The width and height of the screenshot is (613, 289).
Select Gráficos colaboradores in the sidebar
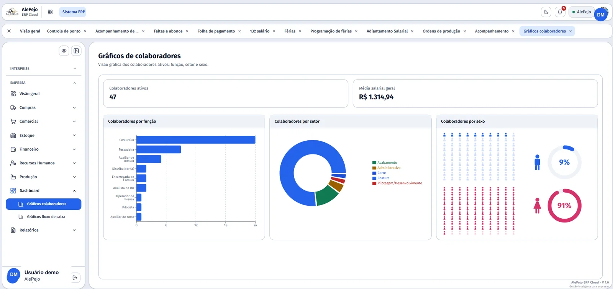pos(44,204)
